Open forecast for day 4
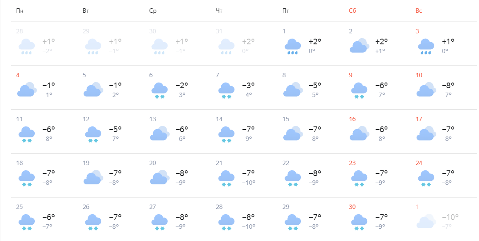This screenshot has width=479, height=241. coord(44,87)
